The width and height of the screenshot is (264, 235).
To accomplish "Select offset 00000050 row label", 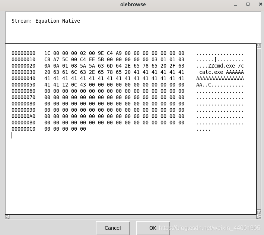I will (23, 85).
